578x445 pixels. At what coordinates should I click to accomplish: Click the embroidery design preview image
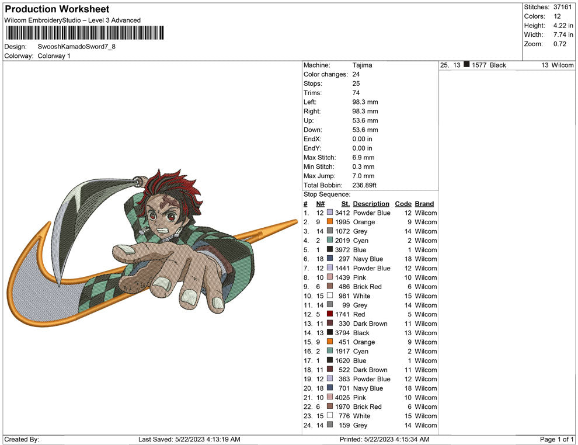click(x=152, y=247)
